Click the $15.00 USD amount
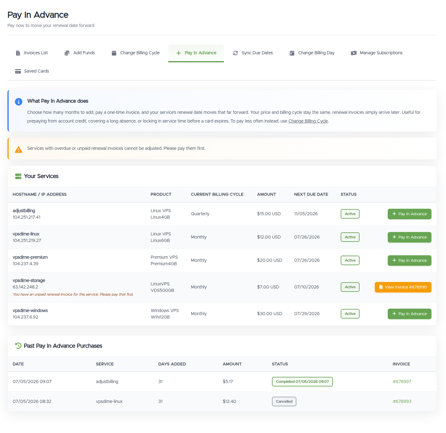The height and width of the screenshot is (433, 446). click(x=269, y=214)
